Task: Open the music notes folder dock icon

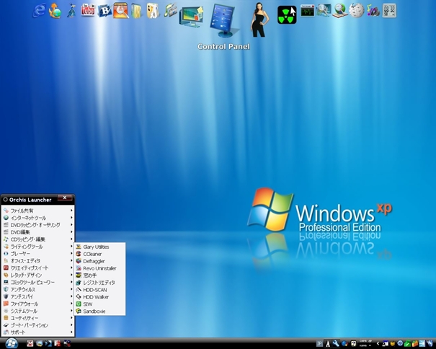Action: tap(170, 10)
